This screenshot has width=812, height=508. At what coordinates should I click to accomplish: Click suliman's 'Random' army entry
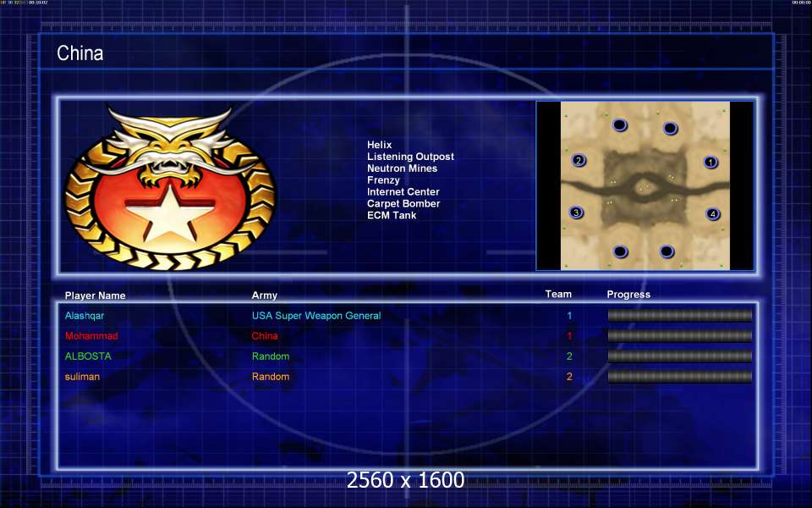click(x=271, y=377)
